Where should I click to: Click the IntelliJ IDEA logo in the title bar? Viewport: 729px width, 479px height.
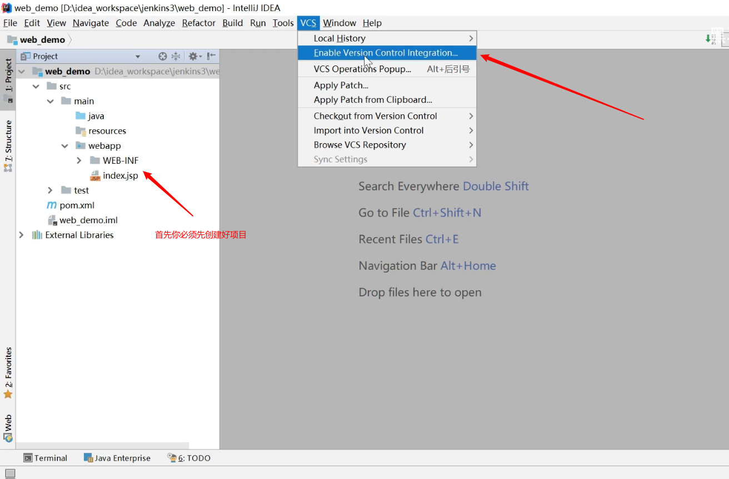tap(7, 8)
